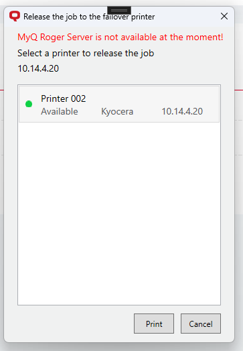The width and height of the screenshot is (243, 351).
Task: Click the Cancel button
Action: 201,324
